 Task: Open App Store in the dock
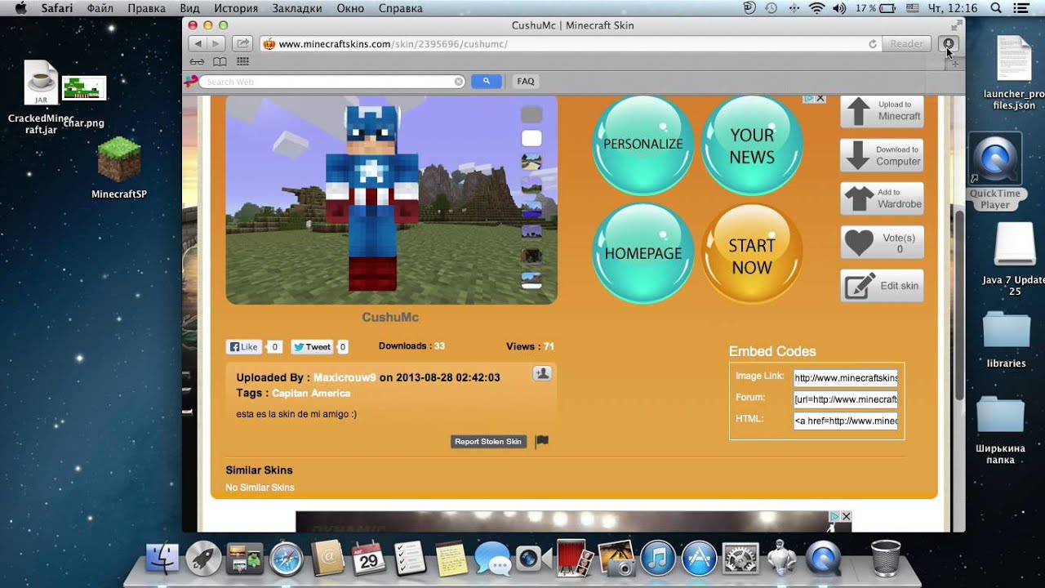699,559
